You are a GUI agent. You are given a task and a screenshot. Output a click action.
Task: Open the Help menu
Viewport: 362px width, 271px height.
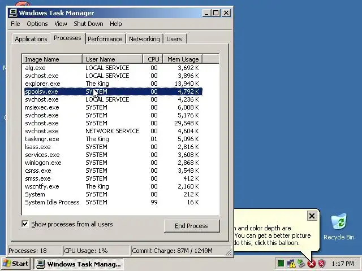click(x=115, y=24)
